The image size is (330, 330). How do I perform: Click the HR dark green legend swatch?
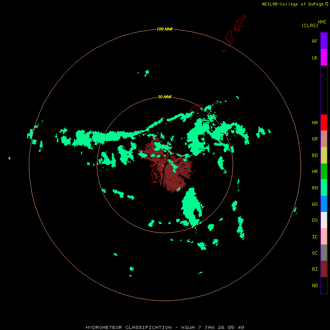click(324, 172)
